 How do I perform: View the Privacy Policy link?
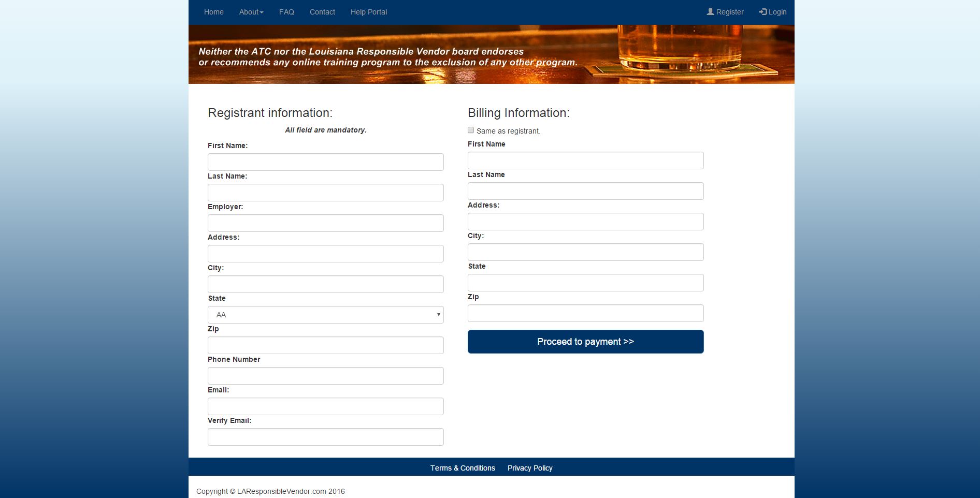[530, 468]
